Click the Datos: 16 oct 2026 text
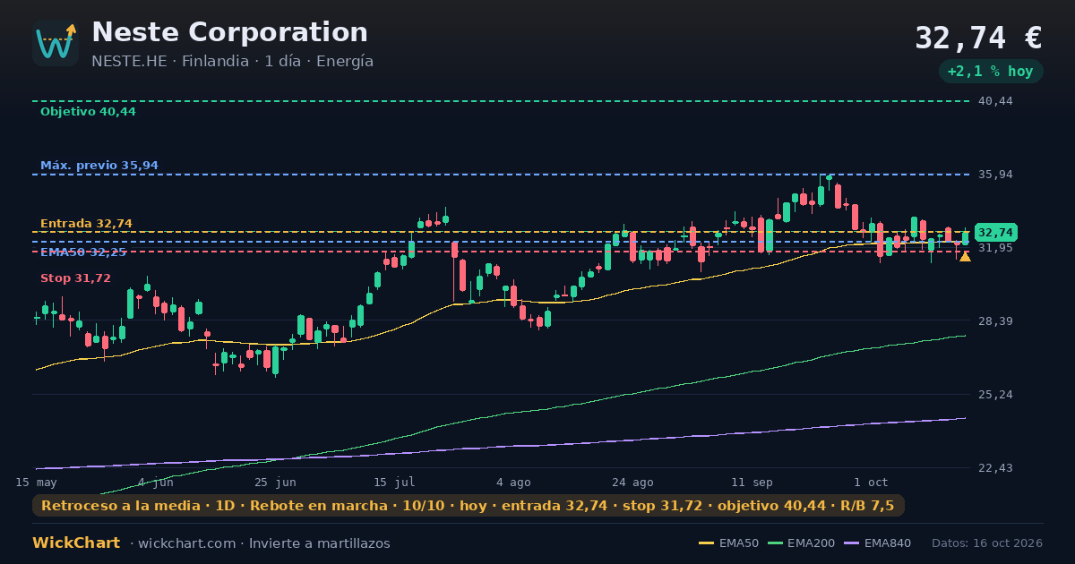The height and width of the screenshot is (564, 1075). click(x=987, y=543)
